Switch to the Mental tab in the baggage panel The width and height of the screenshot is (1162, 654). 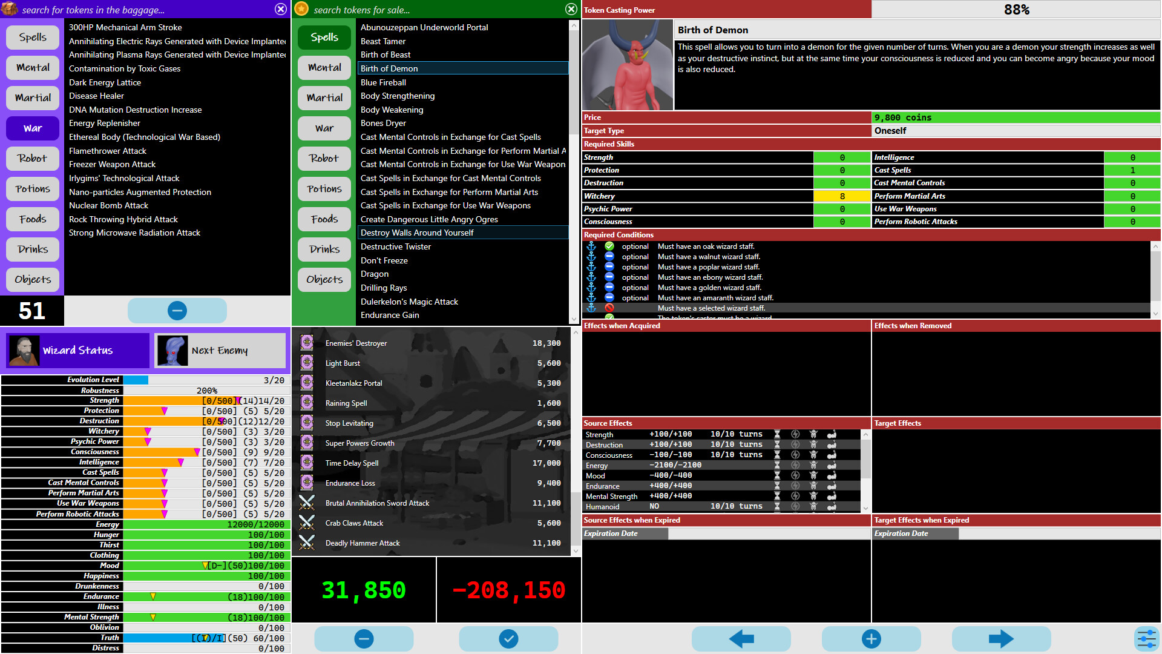pos(32,67)
